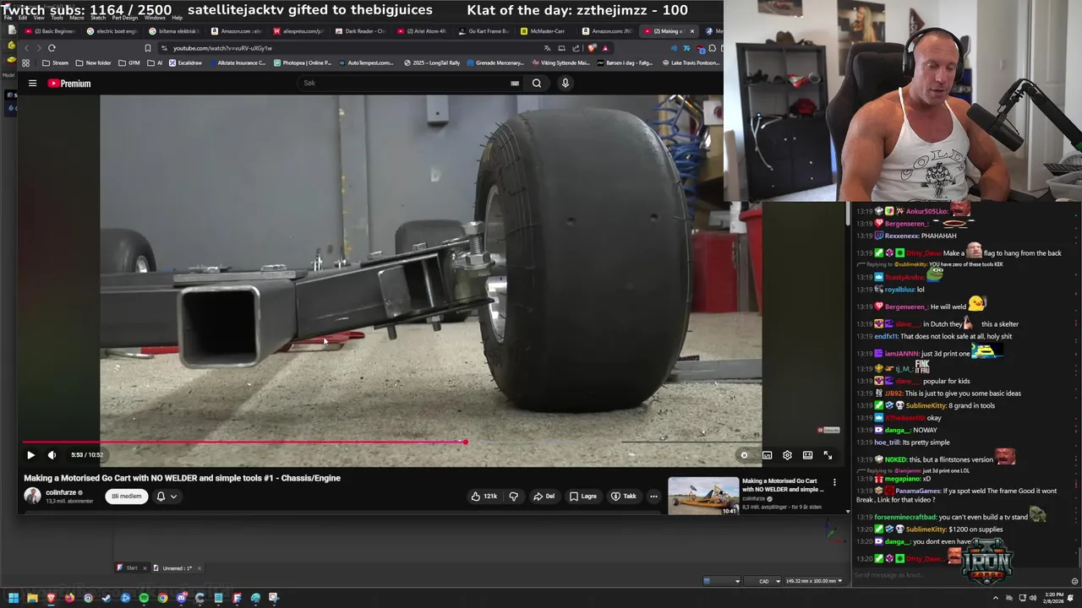This screenshot has height=608, width=1082.
Task: Bookmark this page icon in address bar
Action: [148, 48]
